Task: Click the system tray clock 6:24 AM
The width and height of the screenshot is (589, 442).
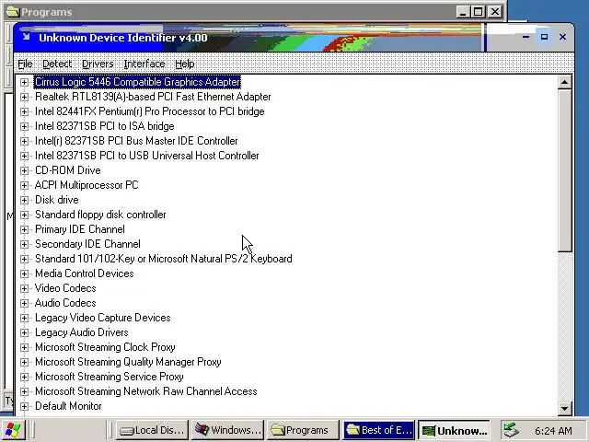Action: pyautogui.click(x=553, y=431)
